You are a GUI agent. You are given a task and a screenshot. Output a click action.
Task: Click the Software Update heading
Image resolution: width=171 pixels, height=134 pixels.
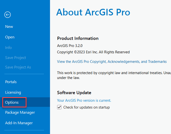point(74,93)
